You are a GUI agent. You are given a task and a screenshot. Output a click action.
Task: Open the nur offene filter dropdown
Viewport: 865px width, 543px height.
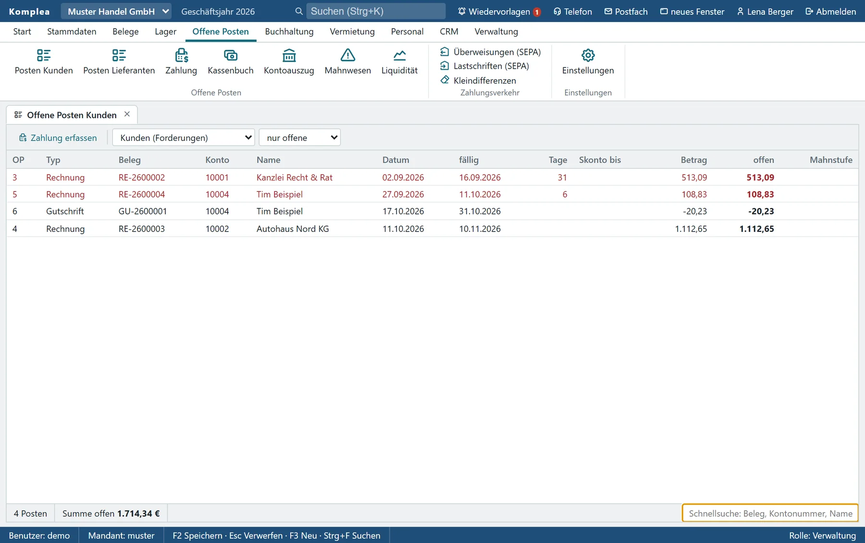300,138
